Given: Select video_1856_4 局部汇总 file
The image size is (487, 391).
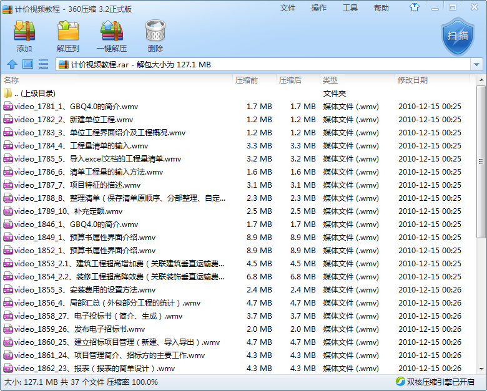Looking at the screenshot, I should click(238, 303).
